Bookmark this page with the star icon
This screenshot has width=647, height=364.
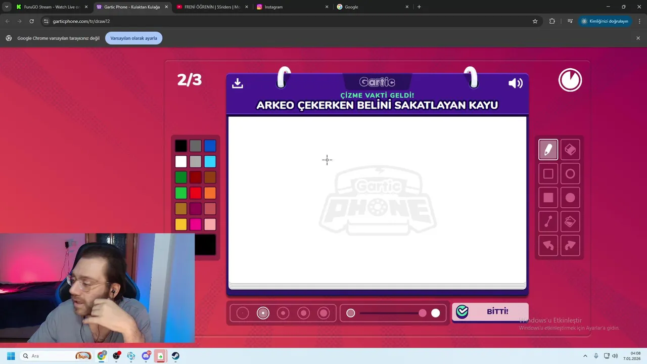click(x=535, y=21)
